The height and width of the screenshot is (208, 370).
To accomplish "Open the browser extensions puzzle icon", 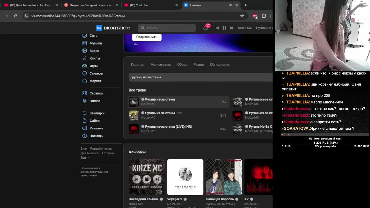I will (264, 16).
